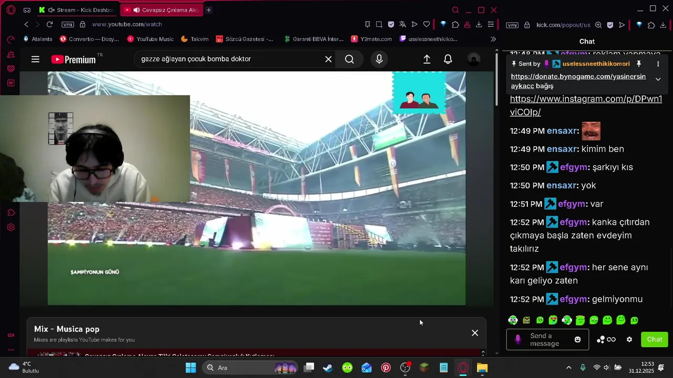Open the YouTube Music bookmark
673x378 pixels.
pos(150,39)
